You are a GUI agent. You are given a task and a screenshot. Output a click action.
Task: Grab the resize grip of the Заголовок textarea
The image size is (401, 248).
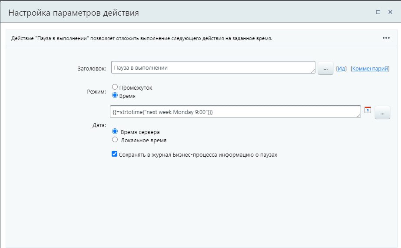point(313,71)
